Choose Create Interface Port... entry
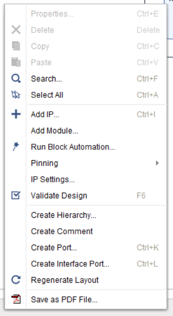Viewport: 173px width, 316px height. point(96,264)
